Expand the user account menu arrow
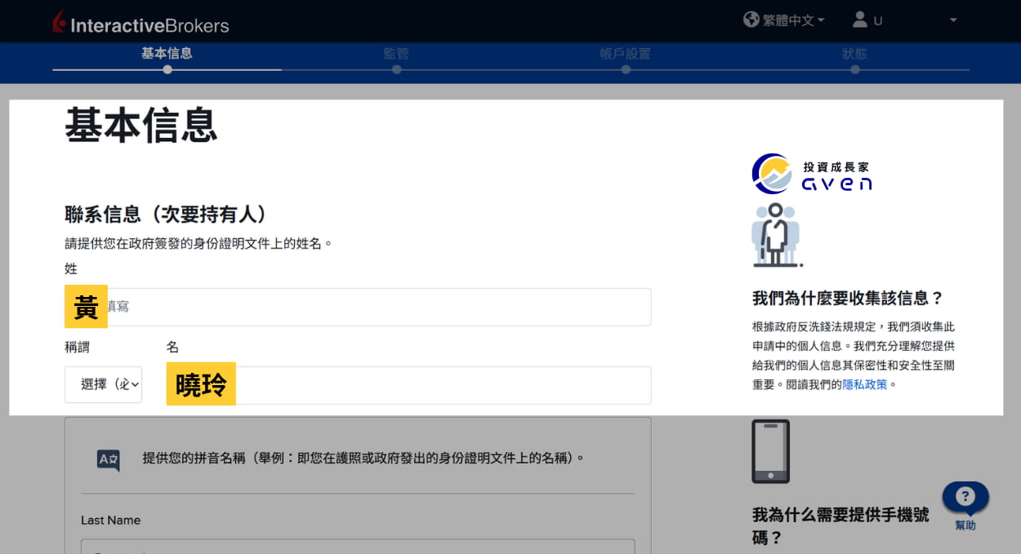Viewport: 1021px width, 554px height. (952, 20)
